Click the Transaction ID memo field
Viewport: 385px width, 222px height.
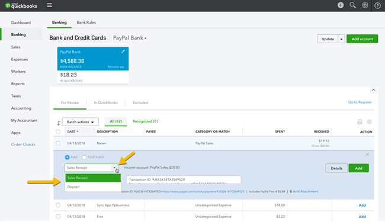pos(184,179)
